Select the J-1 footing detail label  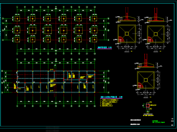point(127,50)
